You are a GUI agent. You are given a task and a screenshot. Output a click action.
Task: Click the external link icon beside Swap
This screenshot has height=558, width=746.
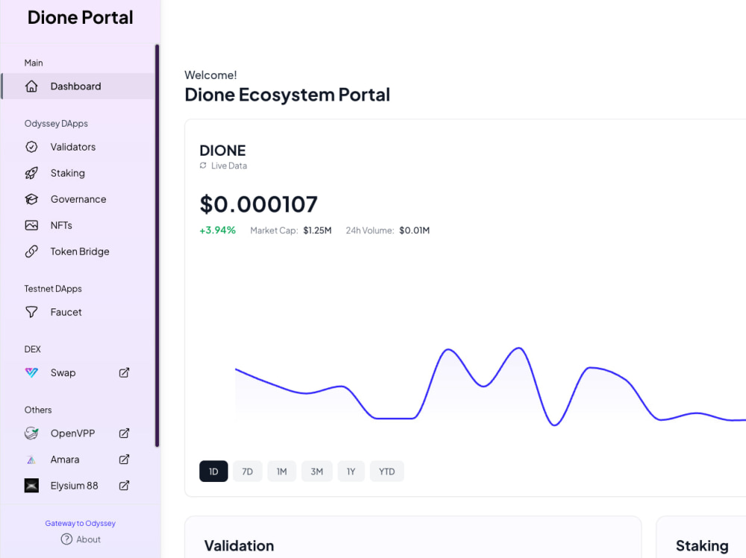(x=124, y=372)
